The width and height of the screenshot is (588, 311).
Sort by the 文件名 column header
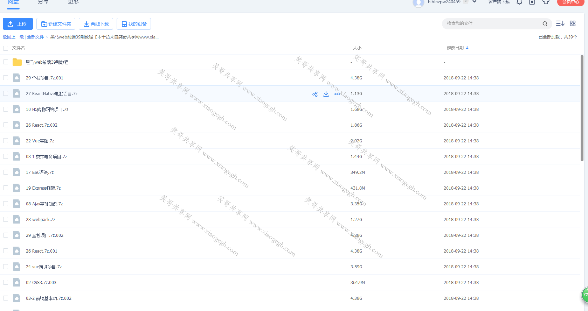pyautogui.click(x=19, y=48)
